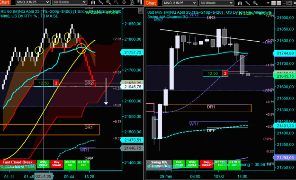Click the 29 mei date label on right axis

click(166, 176)
